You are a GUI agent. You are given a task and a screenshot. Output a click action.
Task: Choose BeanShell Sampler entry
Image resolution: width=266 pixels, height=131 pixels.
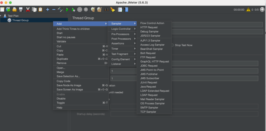pyautogui.click(x=154, y=49)
